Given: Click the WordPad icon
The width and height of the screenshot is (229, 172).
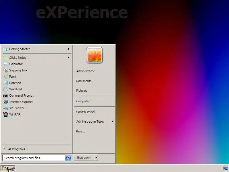Looking at the screenshot, I should click(x=5, y=89).
